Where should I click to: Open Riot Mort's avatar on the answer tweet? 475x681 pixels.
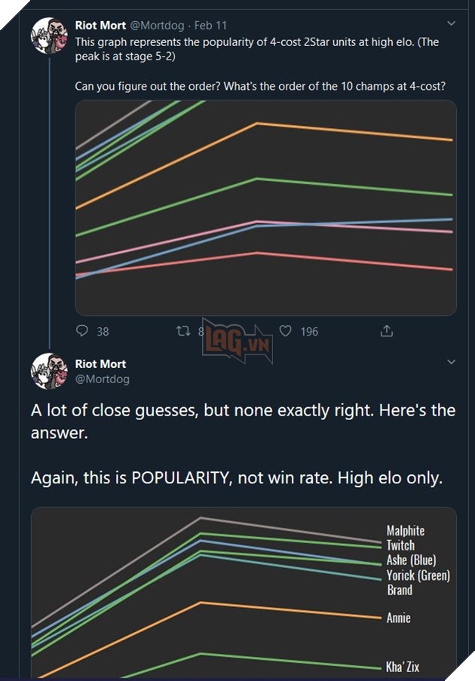(x=50, y=371)
